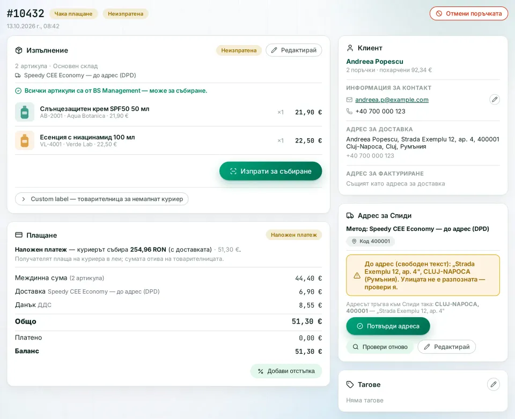Click the billing text Същият като адреса за доставка

coord(395,184)
